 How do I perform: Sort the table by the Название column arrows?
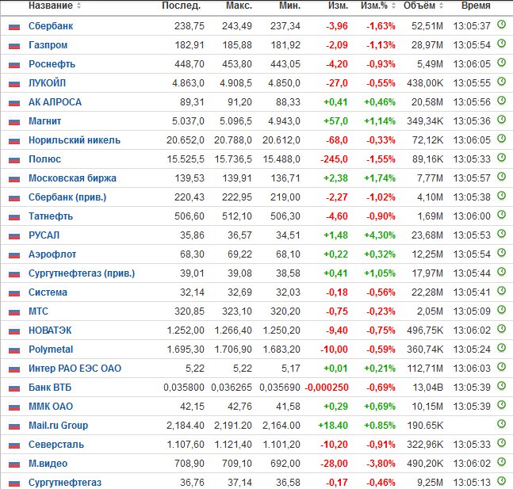pos(78,6)
